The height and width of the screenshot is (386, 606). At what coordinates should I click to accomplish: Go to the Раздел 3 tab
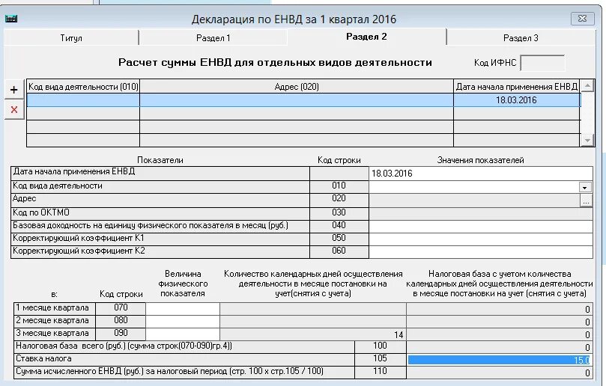(521, 38)
